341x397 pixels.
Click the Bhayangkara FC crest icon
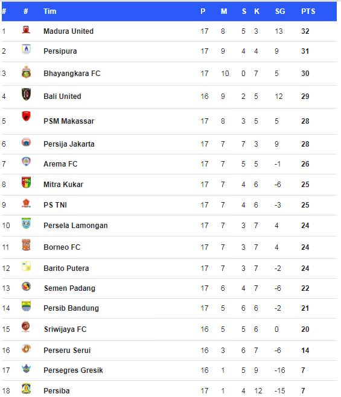[x=26, y=72]
